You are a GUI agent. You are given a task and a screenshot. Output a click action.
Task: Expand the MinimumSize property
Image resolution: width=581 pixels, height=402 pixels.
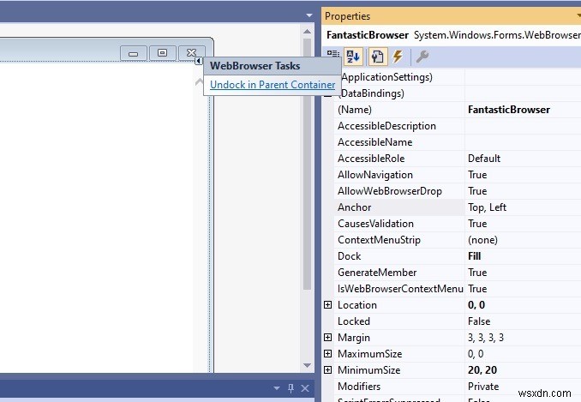(327, 369)
